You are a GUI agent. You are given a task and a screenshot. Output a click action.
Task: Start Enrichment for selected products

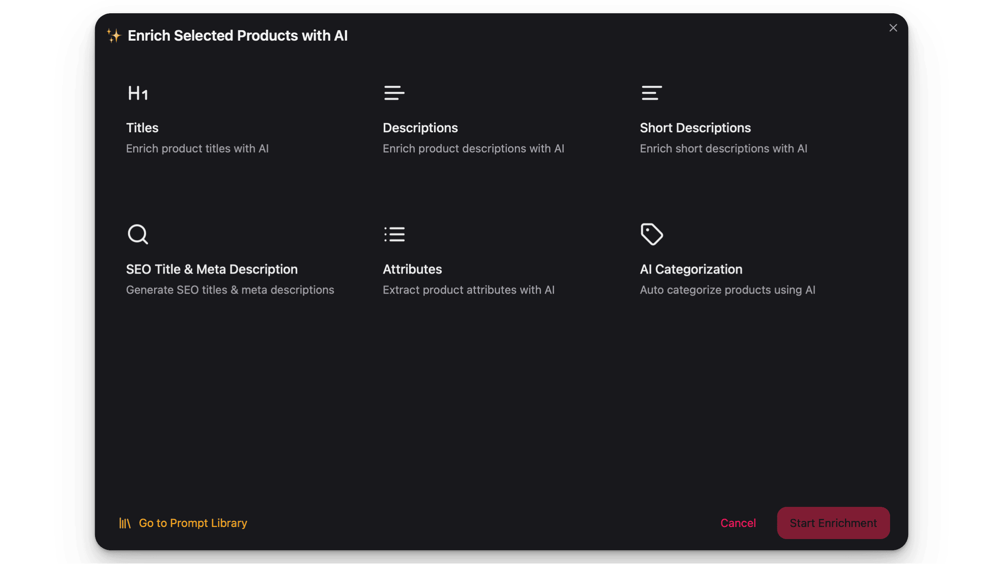tap(833, 523)
